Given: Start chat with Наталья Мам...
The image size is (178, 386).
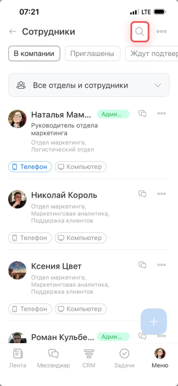Looking at the screenshot, I should tap(142, 113).
